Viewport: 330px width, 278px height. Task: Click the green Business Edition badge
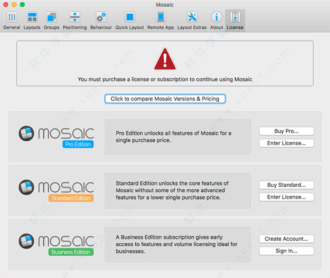pyautogui.click(x=71, y=252)
